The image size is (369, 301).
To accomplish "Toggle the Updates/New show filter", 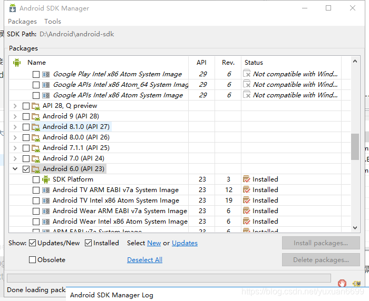I will (32, 243).
